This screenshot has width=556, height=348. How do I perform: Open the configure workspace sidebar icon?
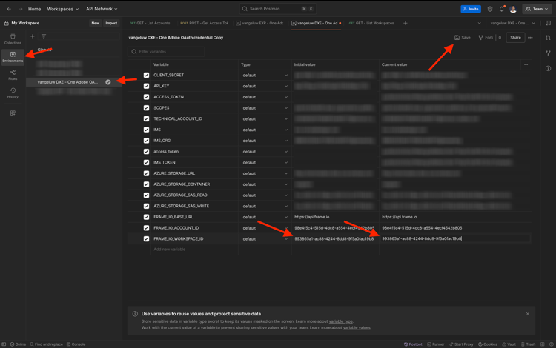pos(13,113)
